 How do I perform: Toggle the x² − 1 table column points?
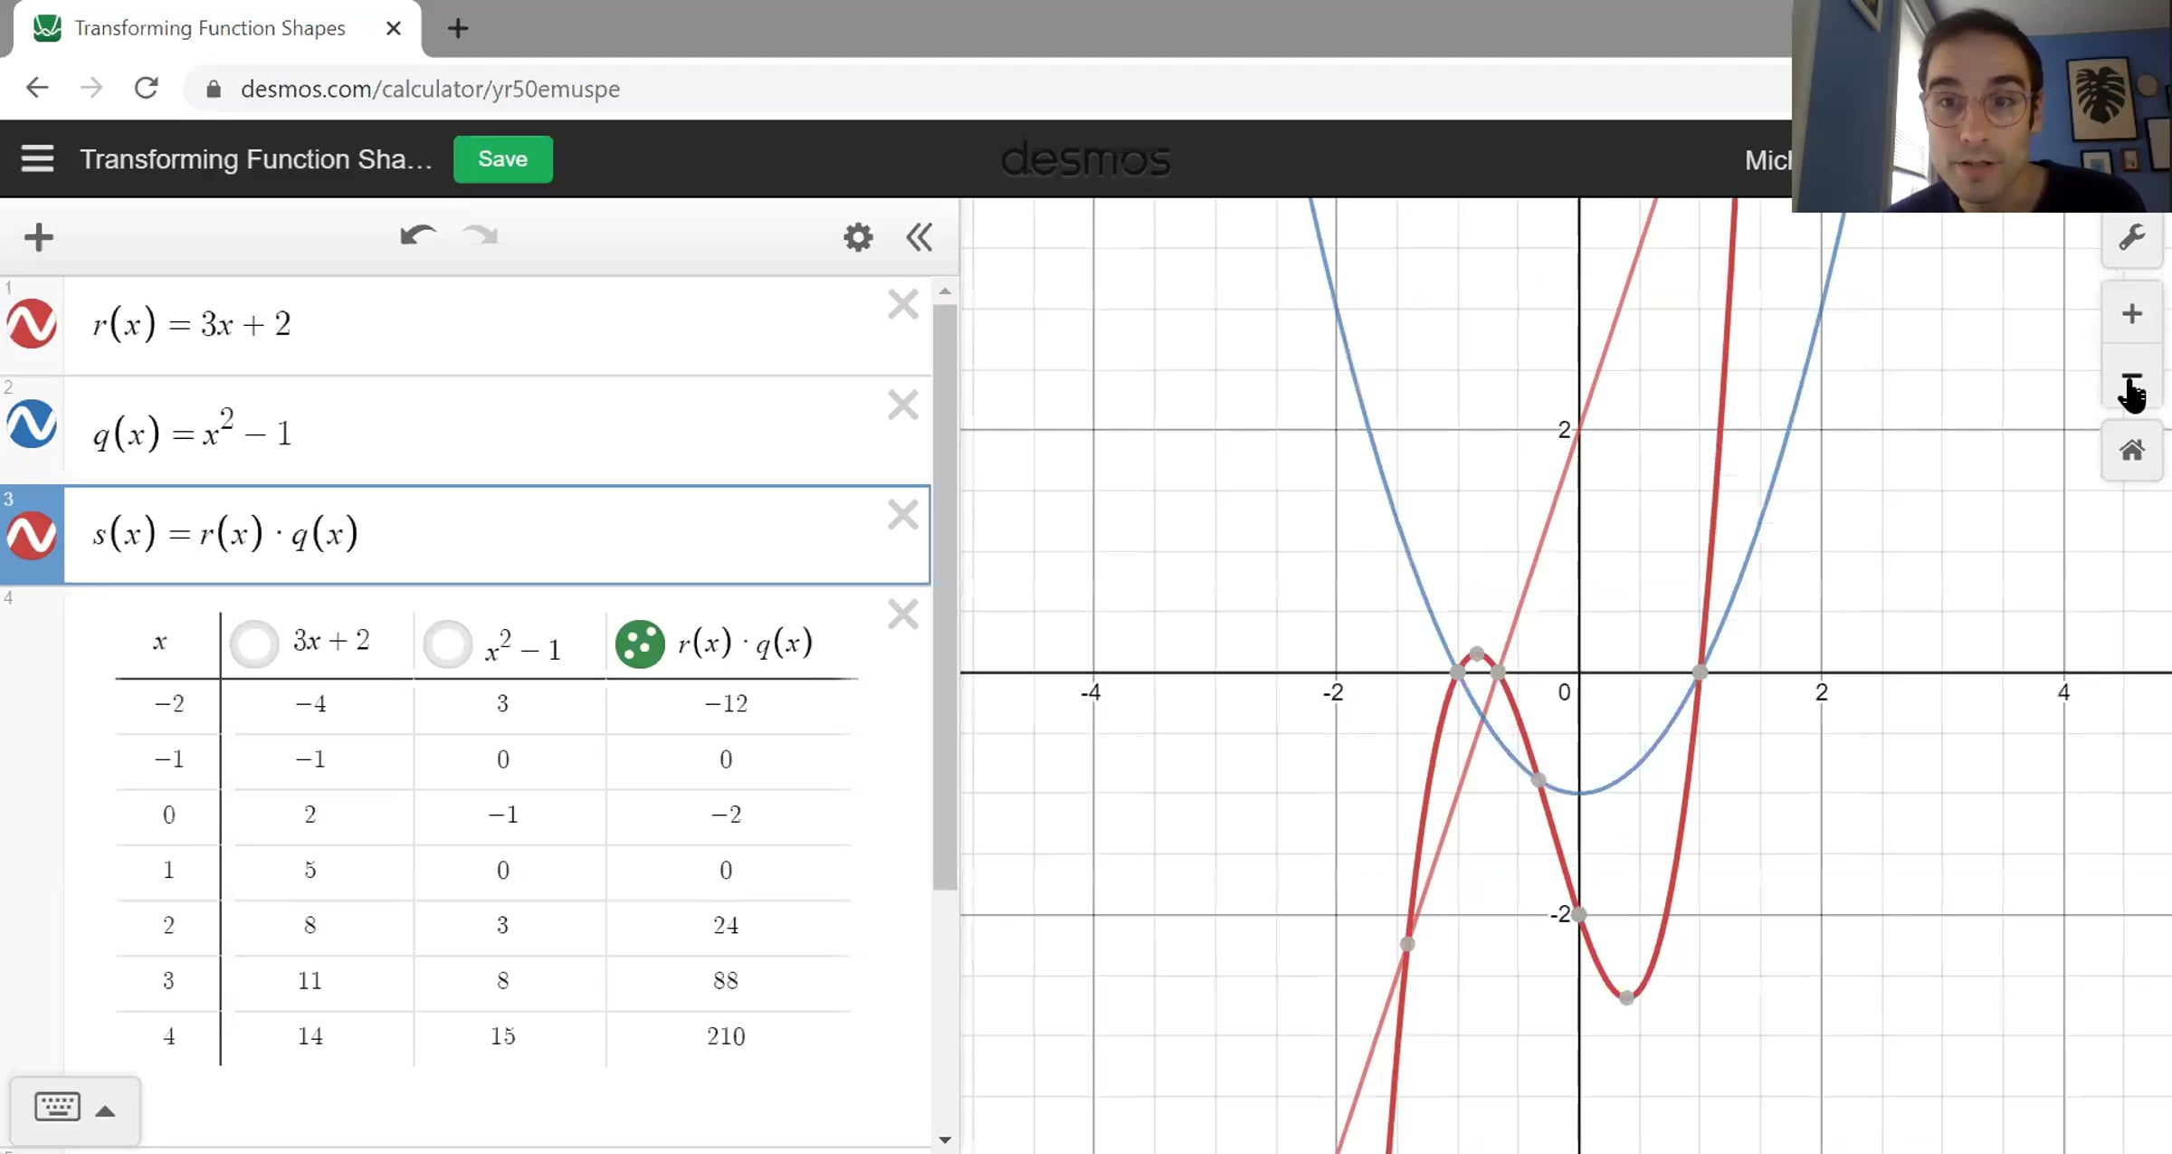tap(447, 644)
